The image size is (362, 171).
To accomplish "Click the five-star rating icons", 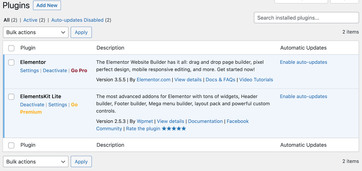I will tap(174, 128).
